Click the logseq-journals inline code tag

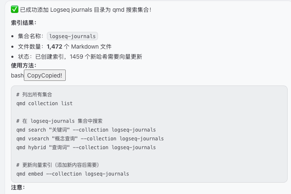click(72, 36)
